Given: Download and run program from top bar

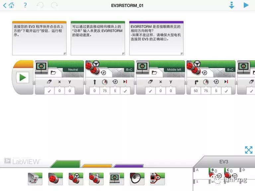Looking at the screenshot, I should pos(246,5).
